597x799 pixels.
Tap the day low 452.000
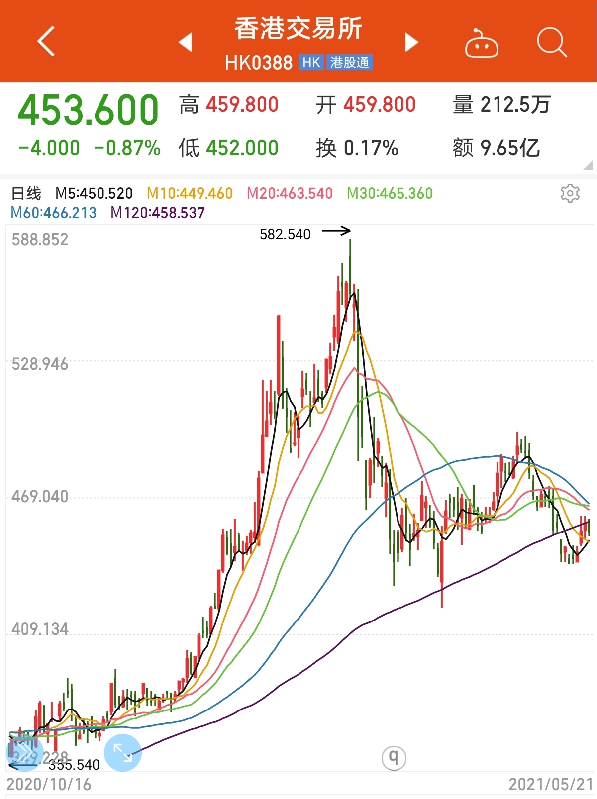242,148
